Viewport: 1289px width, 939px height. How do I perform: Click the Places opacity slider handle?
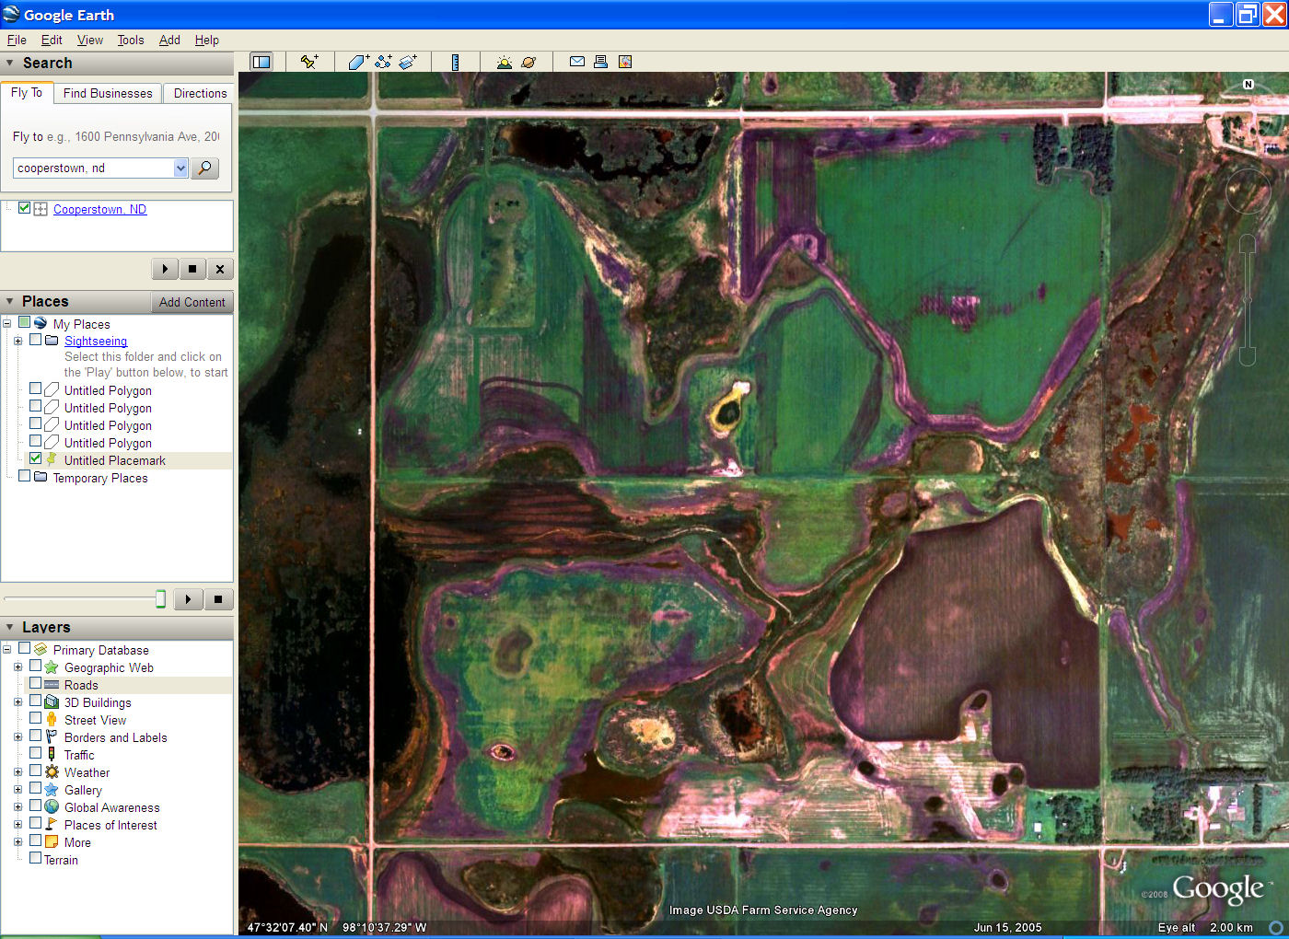click(160, 599)
